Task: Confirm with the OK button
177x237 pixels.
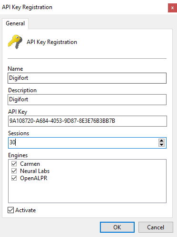Action: click(x=117, y=227)
